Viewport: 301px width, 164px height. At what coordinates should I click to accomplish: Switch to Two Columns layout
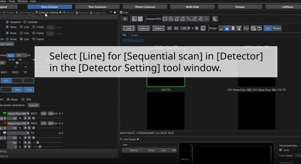tap(97, 7)
